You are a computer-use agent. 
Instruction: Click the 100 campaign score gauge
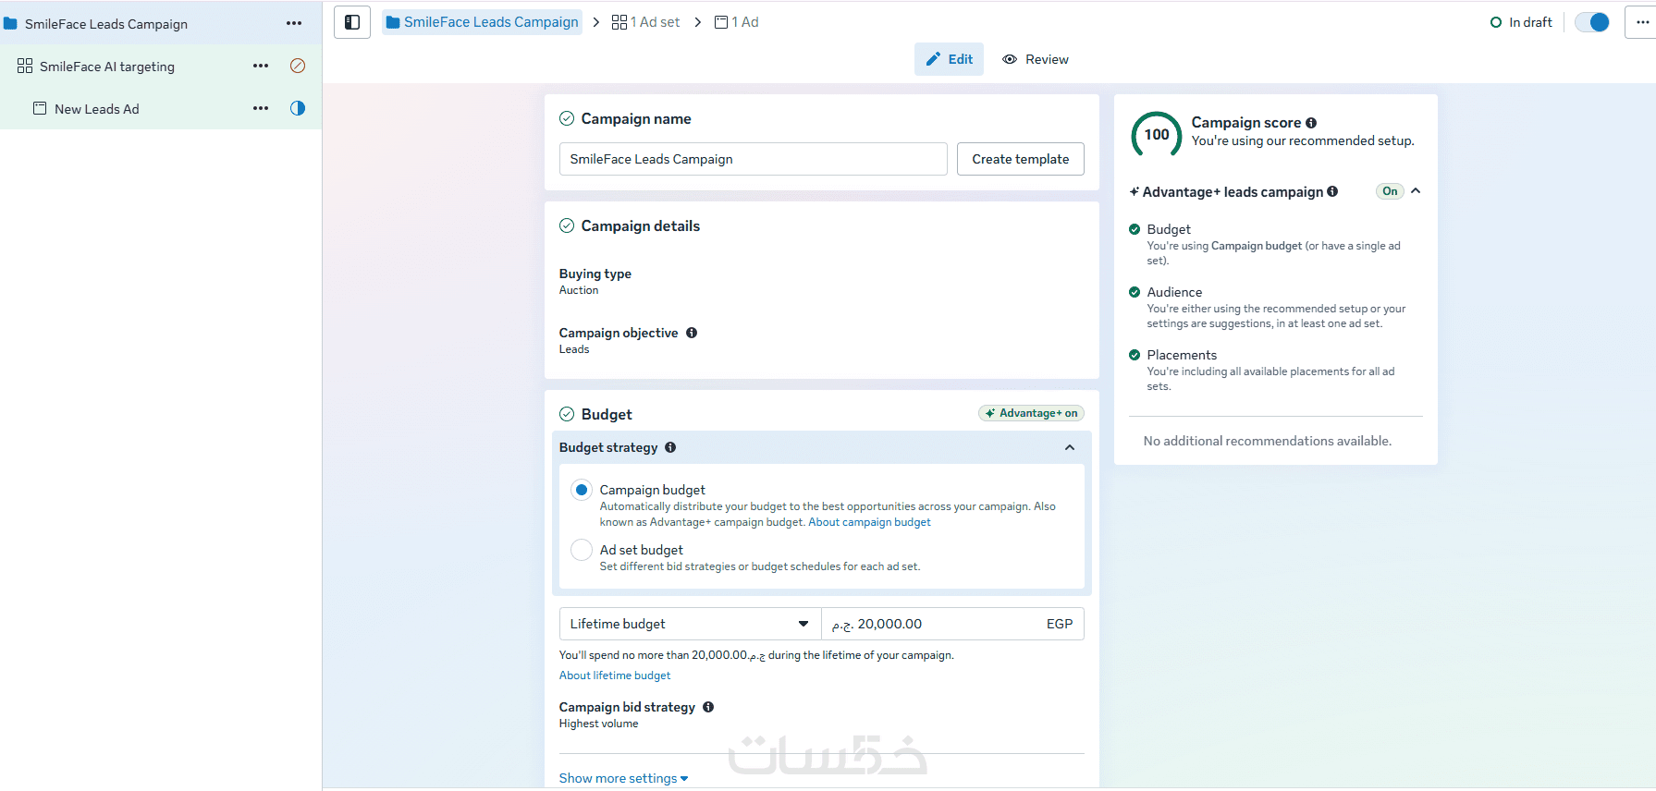(x=1157, y=135)
